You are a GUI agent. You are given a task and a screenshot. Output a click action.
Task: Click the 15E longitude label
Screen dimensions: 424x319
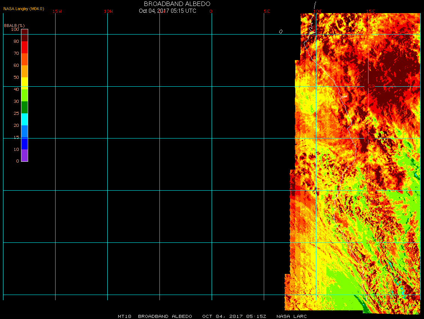(371, 11)
